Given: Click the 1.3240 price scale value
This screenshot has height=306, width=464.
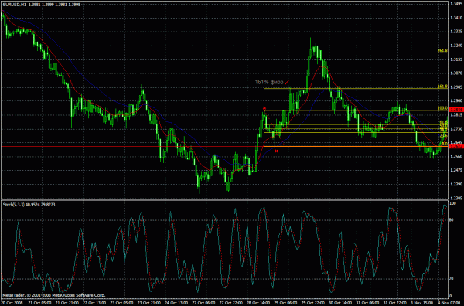Looking at the screenshot, I should tap(455, 46).
